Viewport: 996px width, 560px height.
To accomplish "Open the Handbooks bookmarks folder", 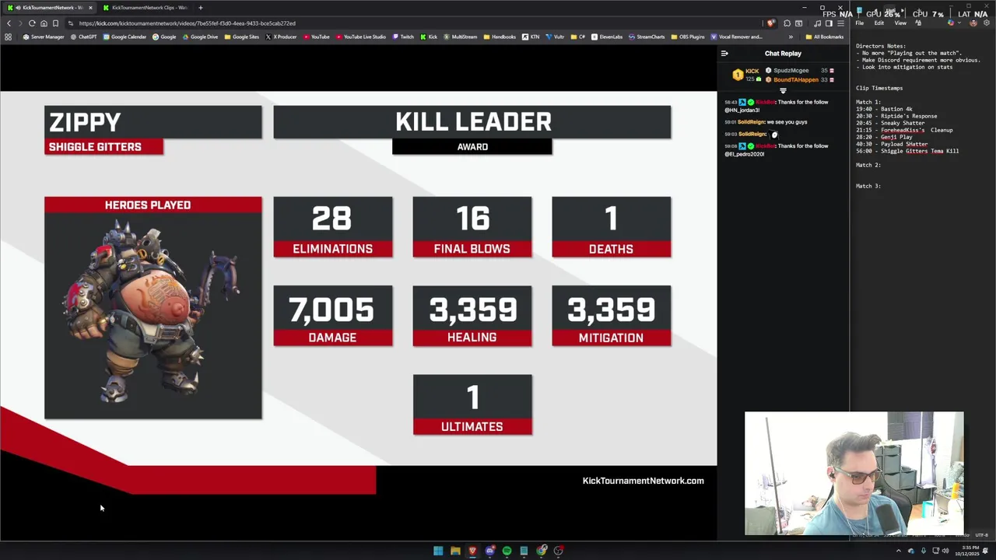I will pos(500,37).
